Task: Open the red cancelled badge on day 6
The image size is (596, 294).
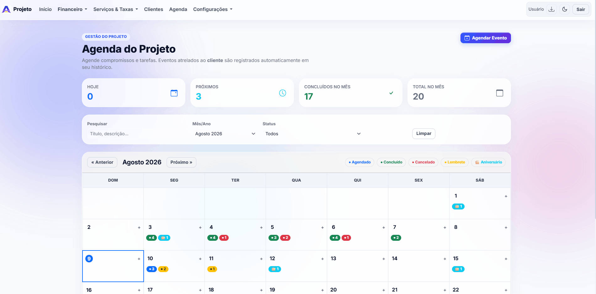Action: [x=346, y=238]
